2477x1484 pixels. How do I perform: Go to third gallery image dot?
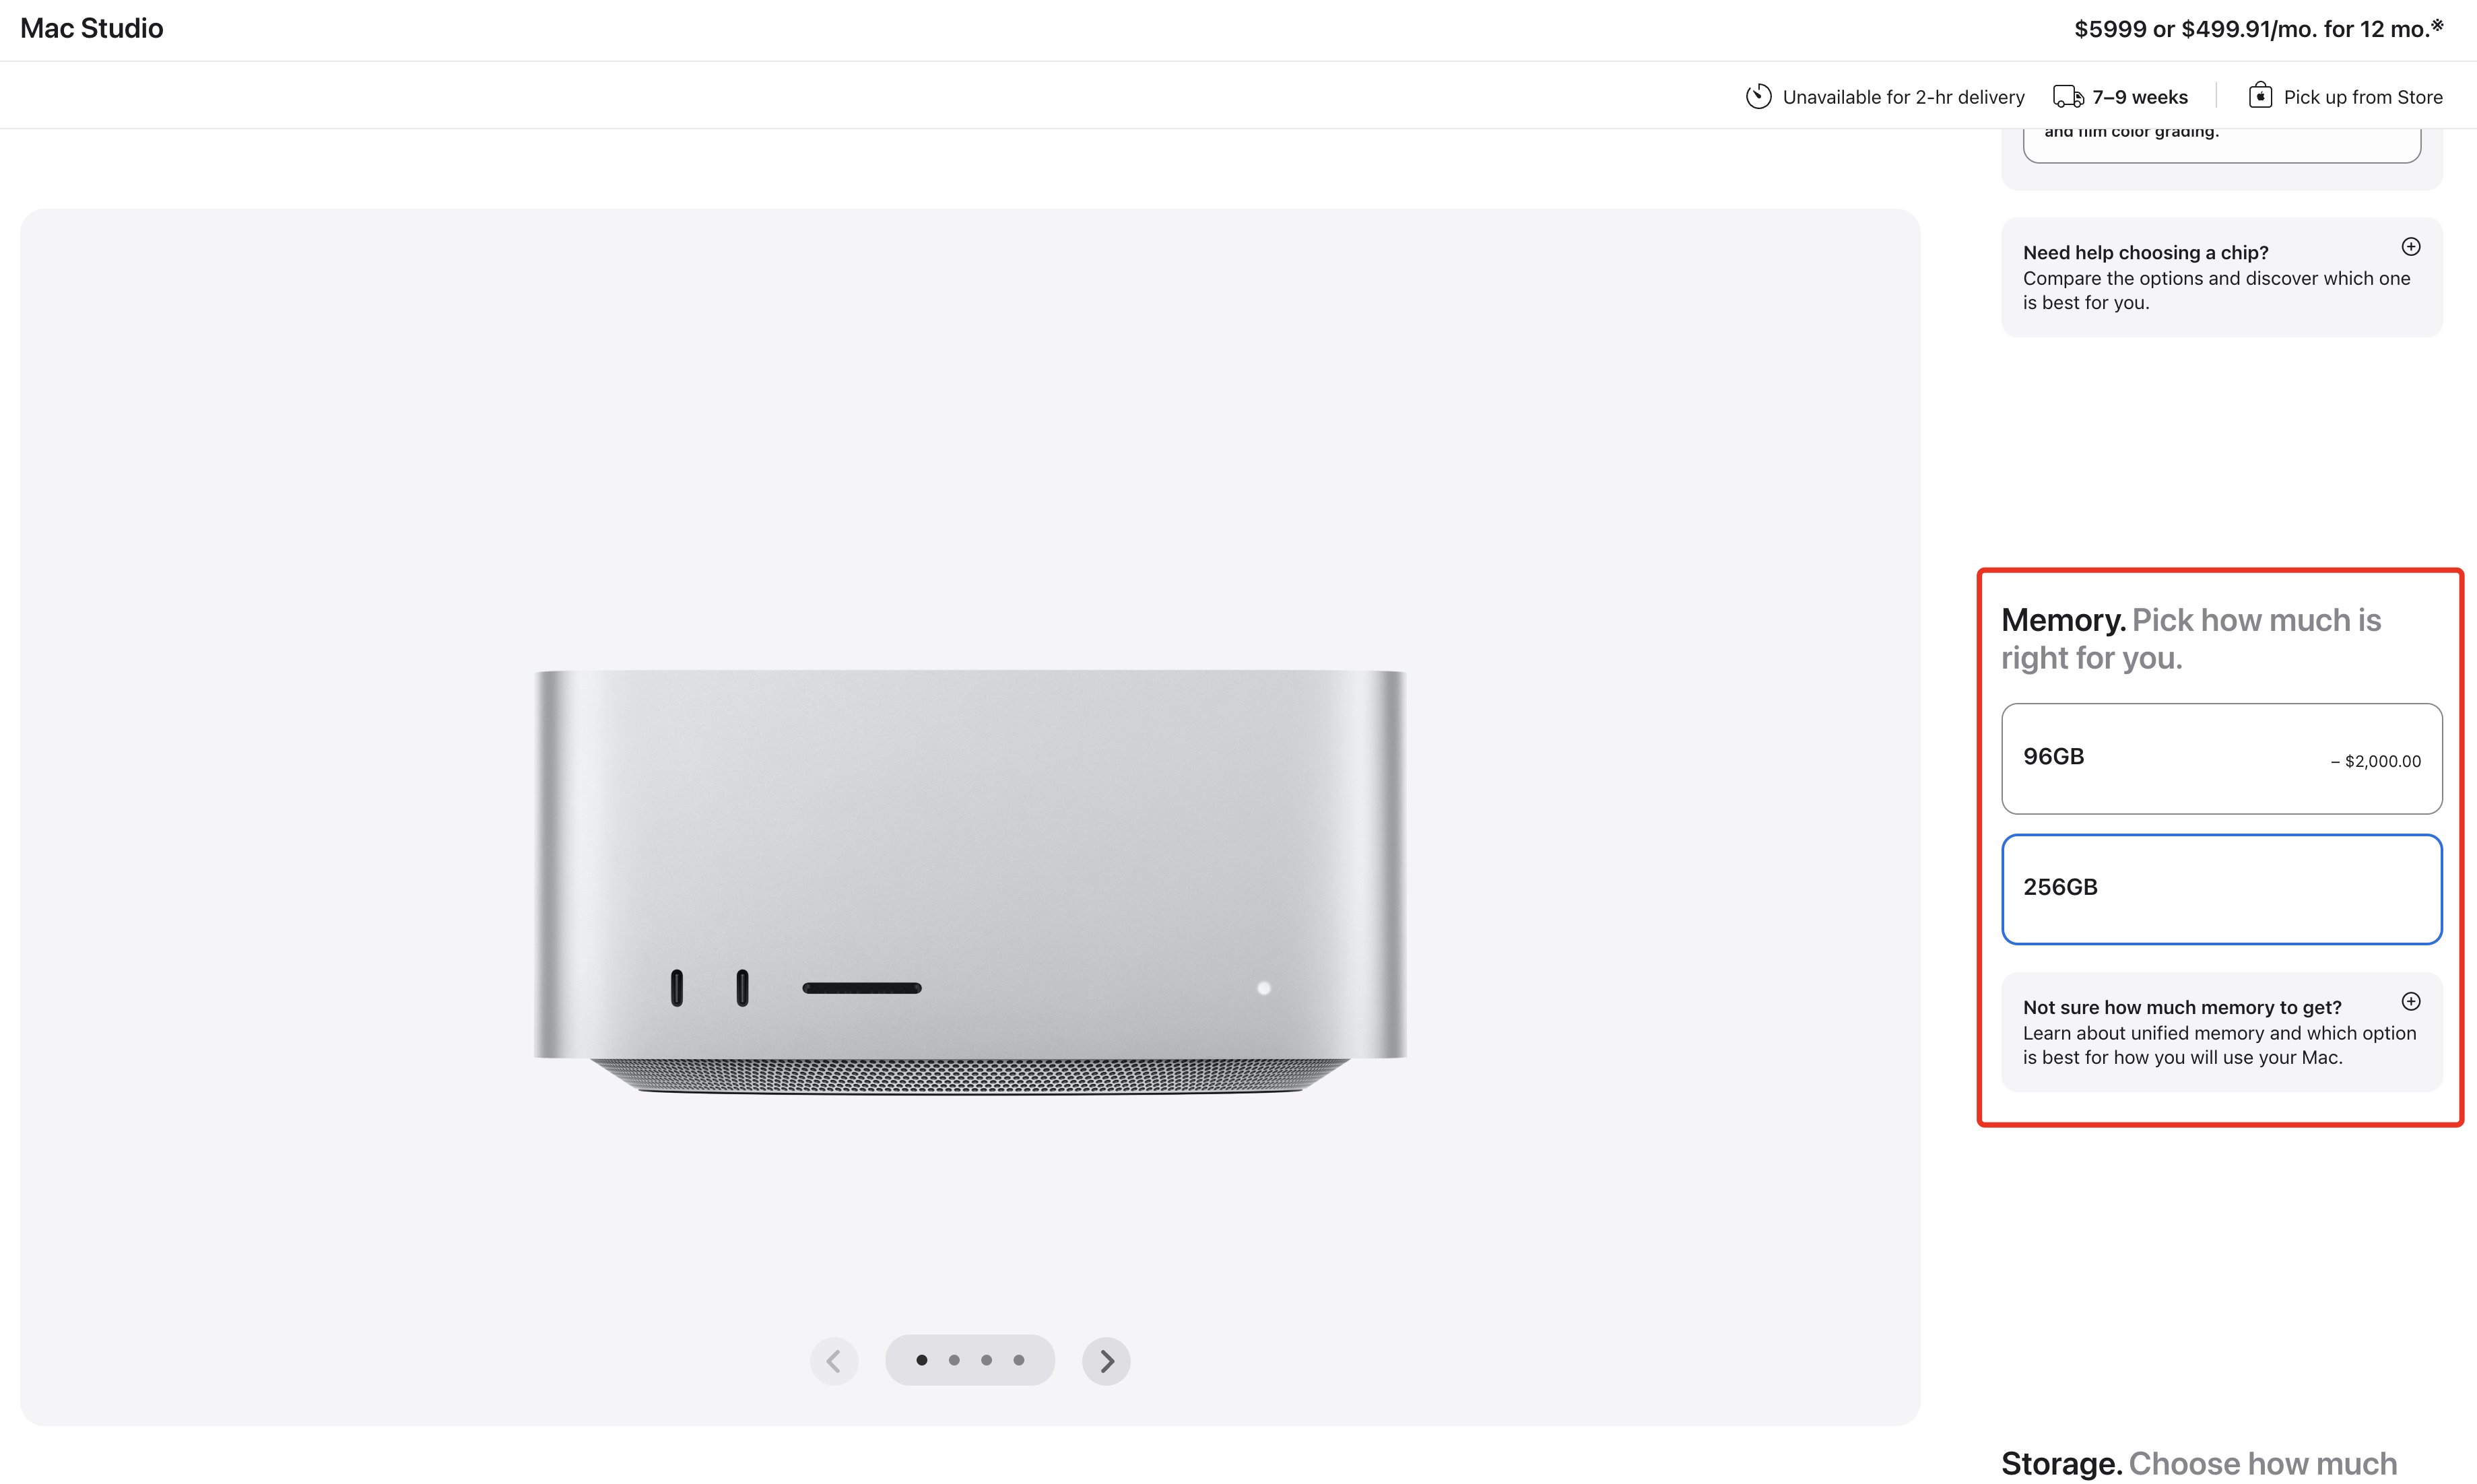[x=986, y=1360]
